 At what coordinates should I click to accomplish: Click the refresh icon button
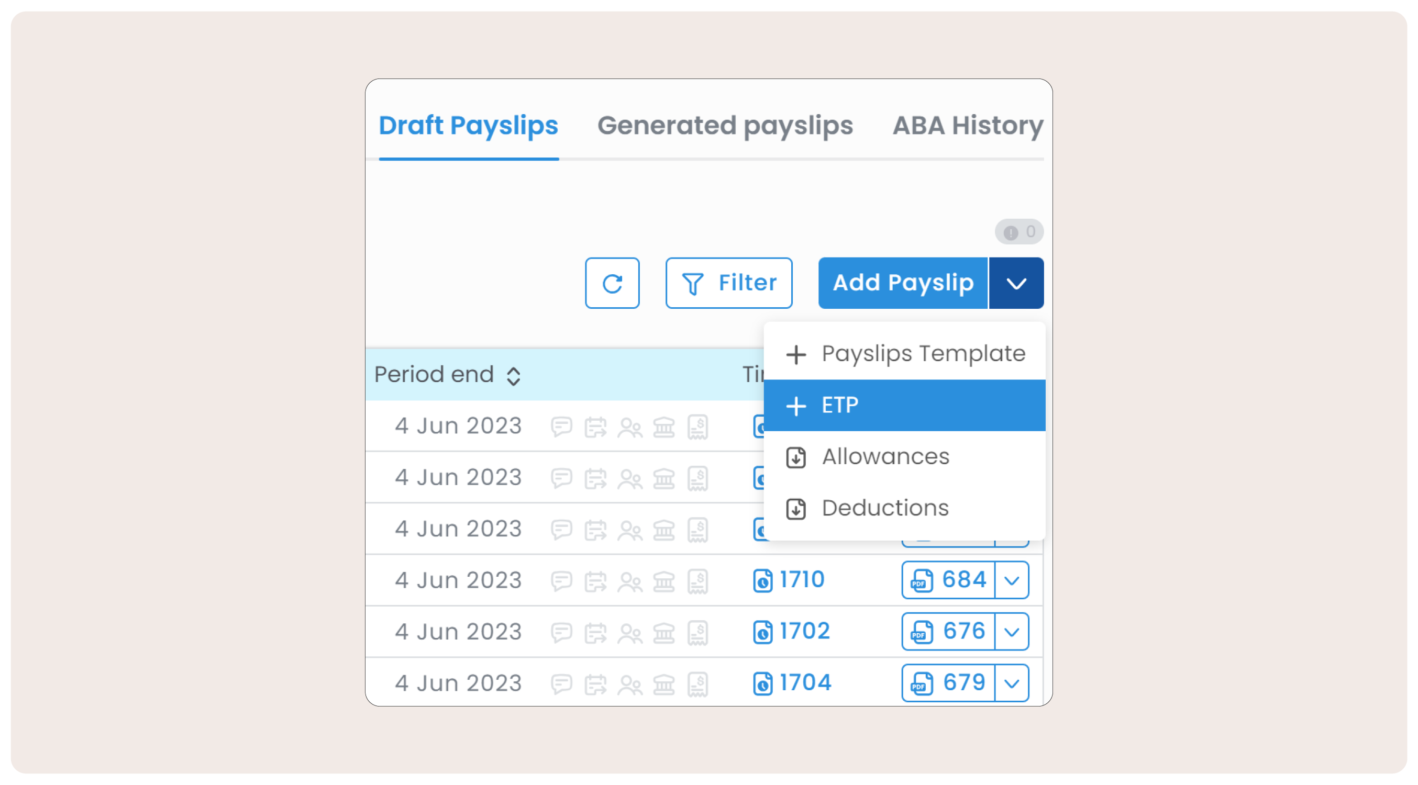[612, 283]
